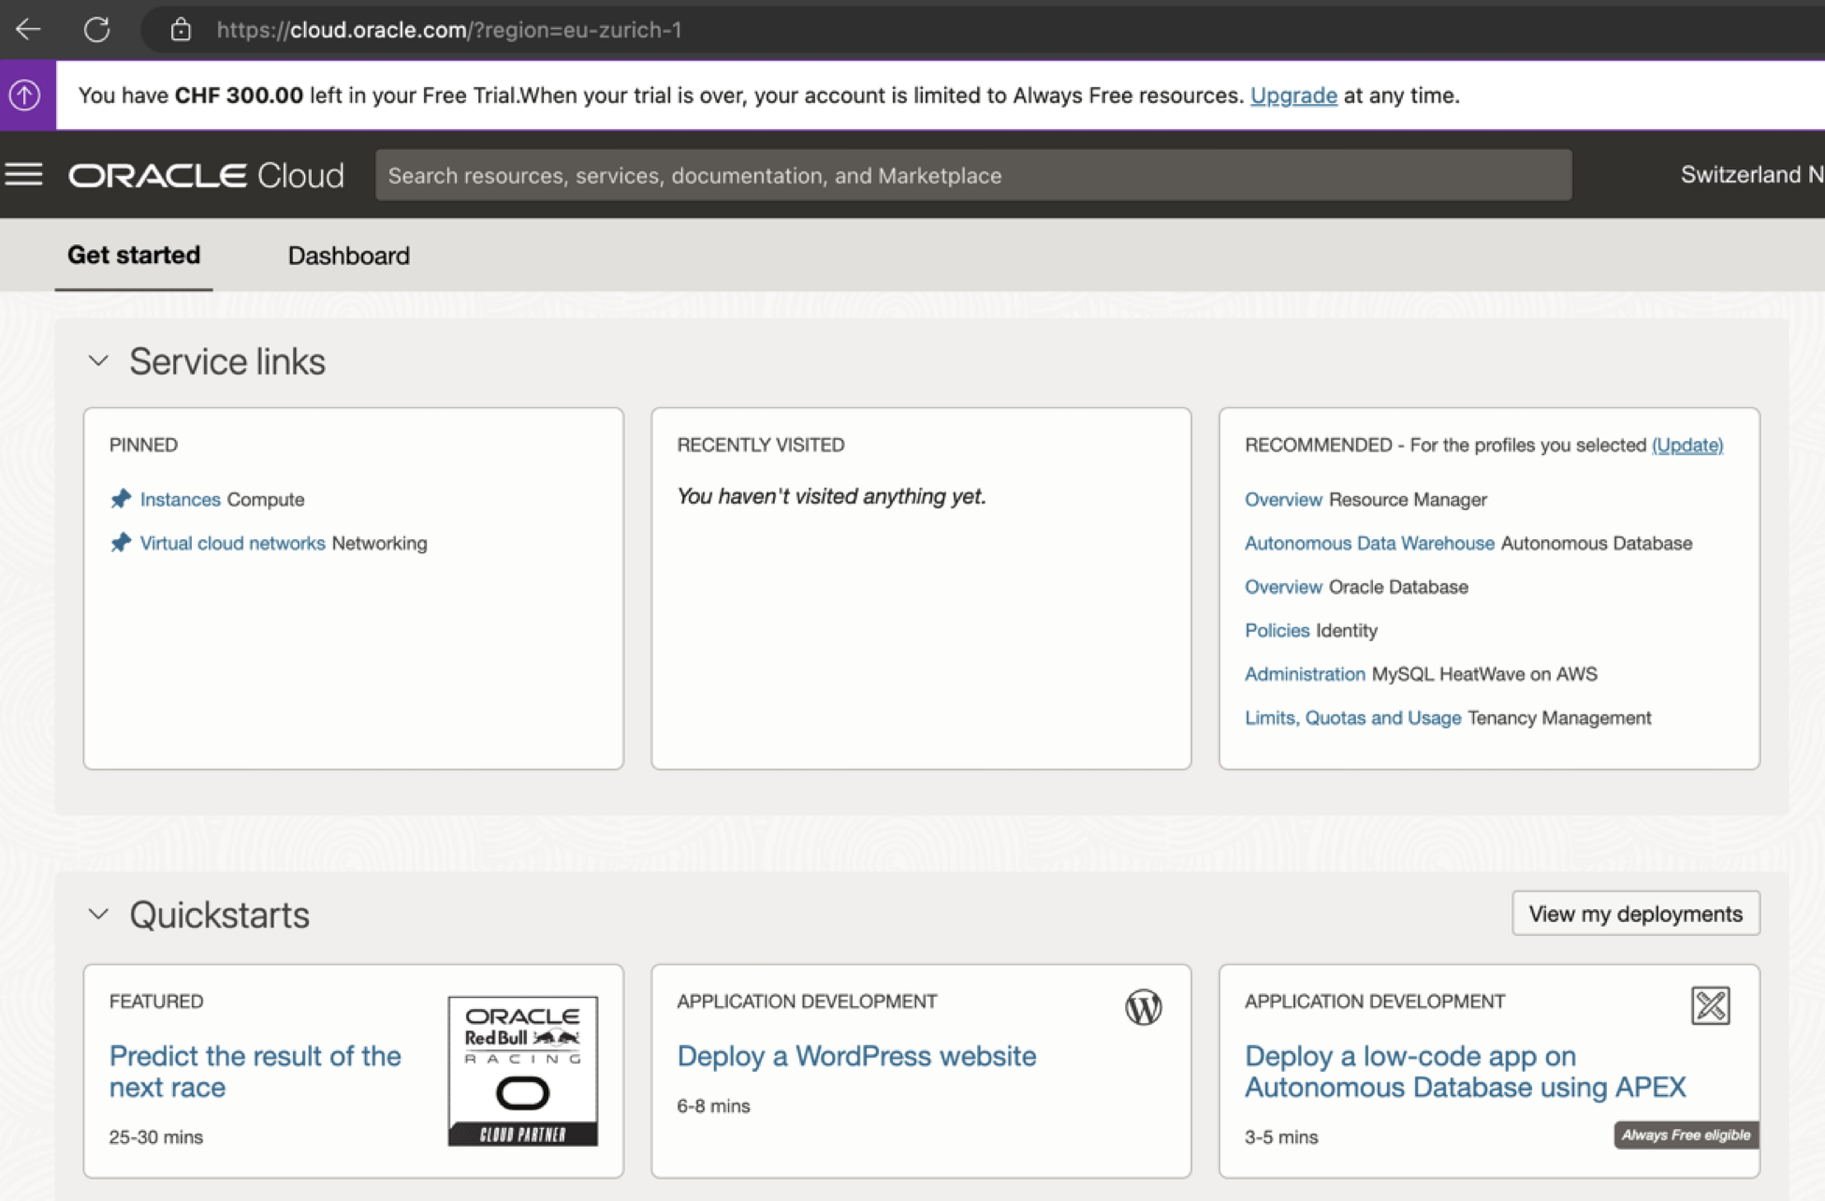The image size is (1825, 1201).
Task: Click the '3-5 mins' duration text
Action: click(x=1281, y=1137)
